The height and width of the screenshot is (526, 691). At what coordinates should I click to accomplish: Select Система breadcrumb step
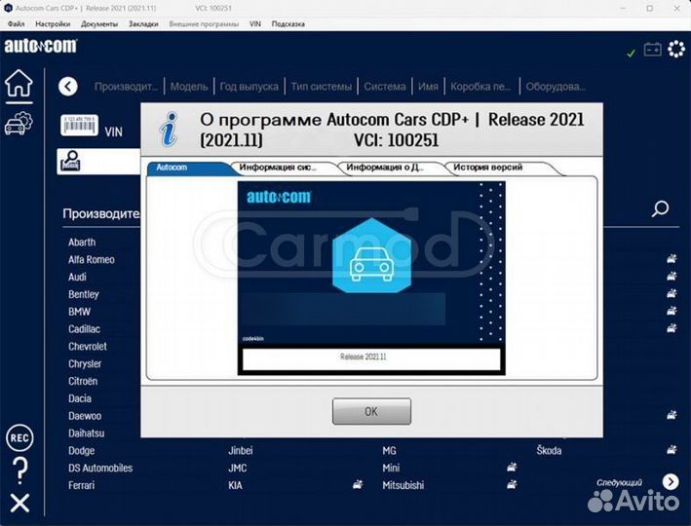coord(385,87)
